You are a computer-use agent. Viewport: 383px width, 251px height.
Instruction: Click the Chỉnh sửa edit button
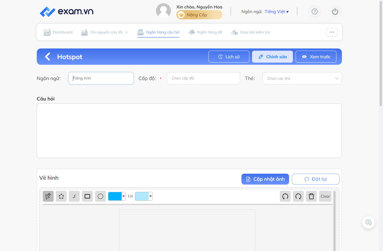pos(272,57)
